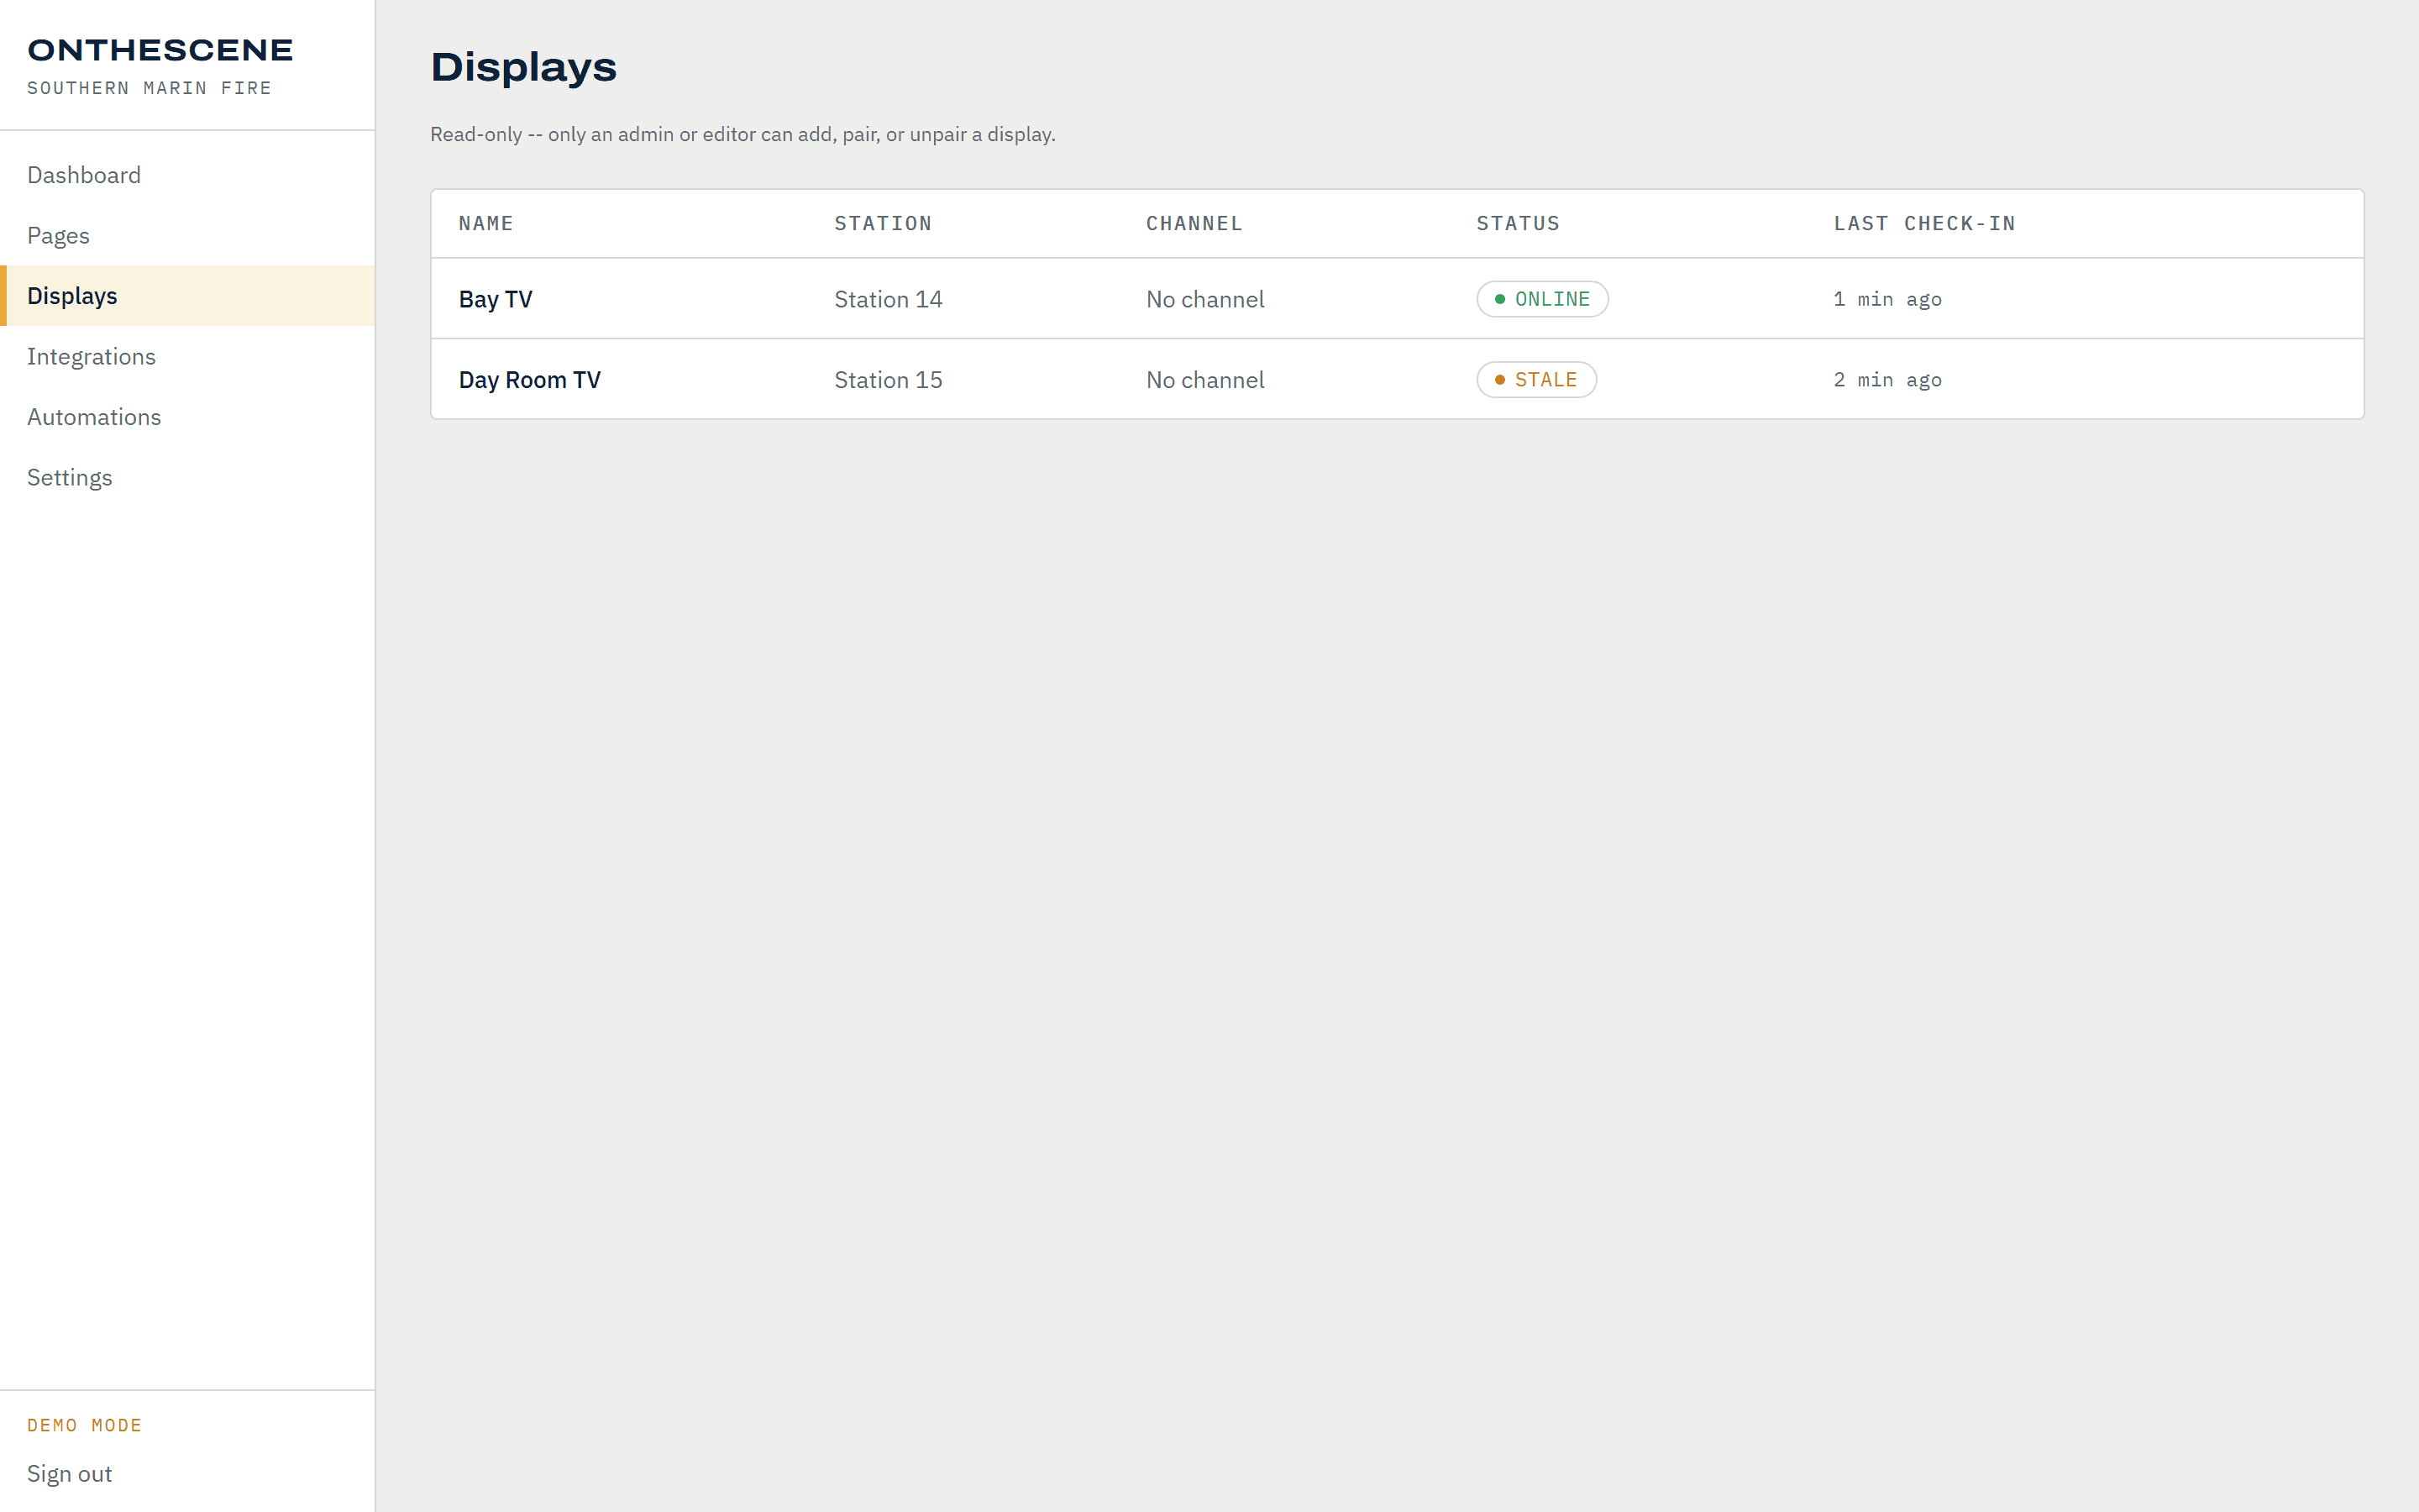
Task: Open the Dashboard page
Action: coord(84,175)
